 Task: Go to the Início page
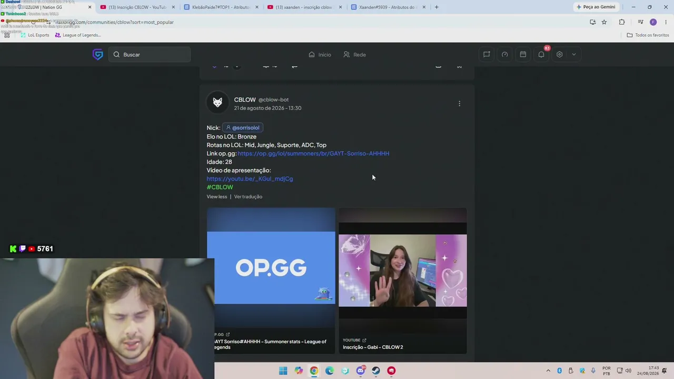tap(320, 55)
